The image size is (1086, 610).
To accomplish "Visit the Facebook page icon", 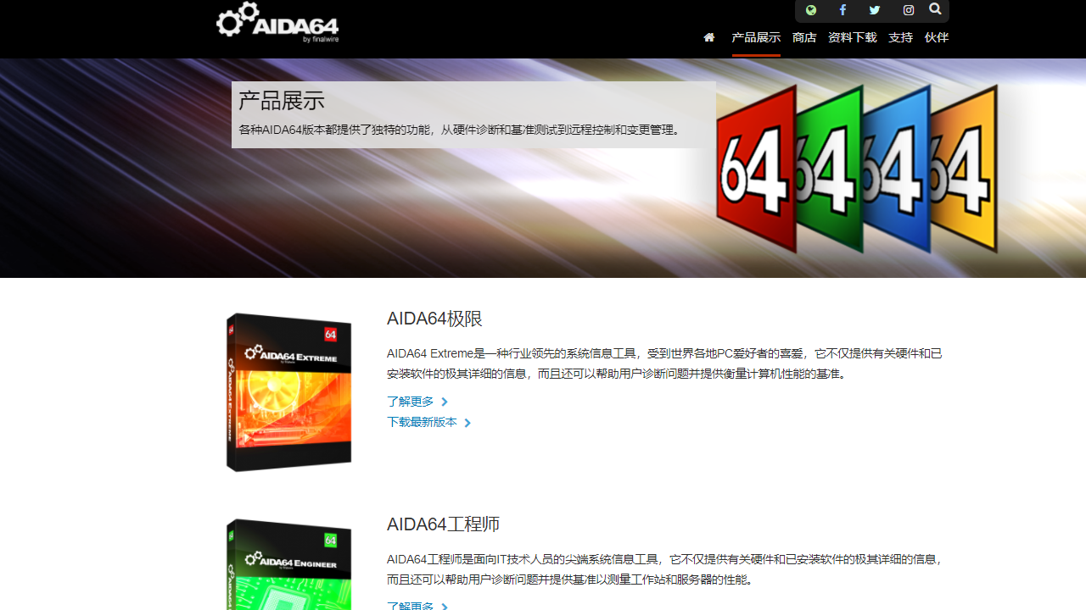I will [x=842, y=9].
